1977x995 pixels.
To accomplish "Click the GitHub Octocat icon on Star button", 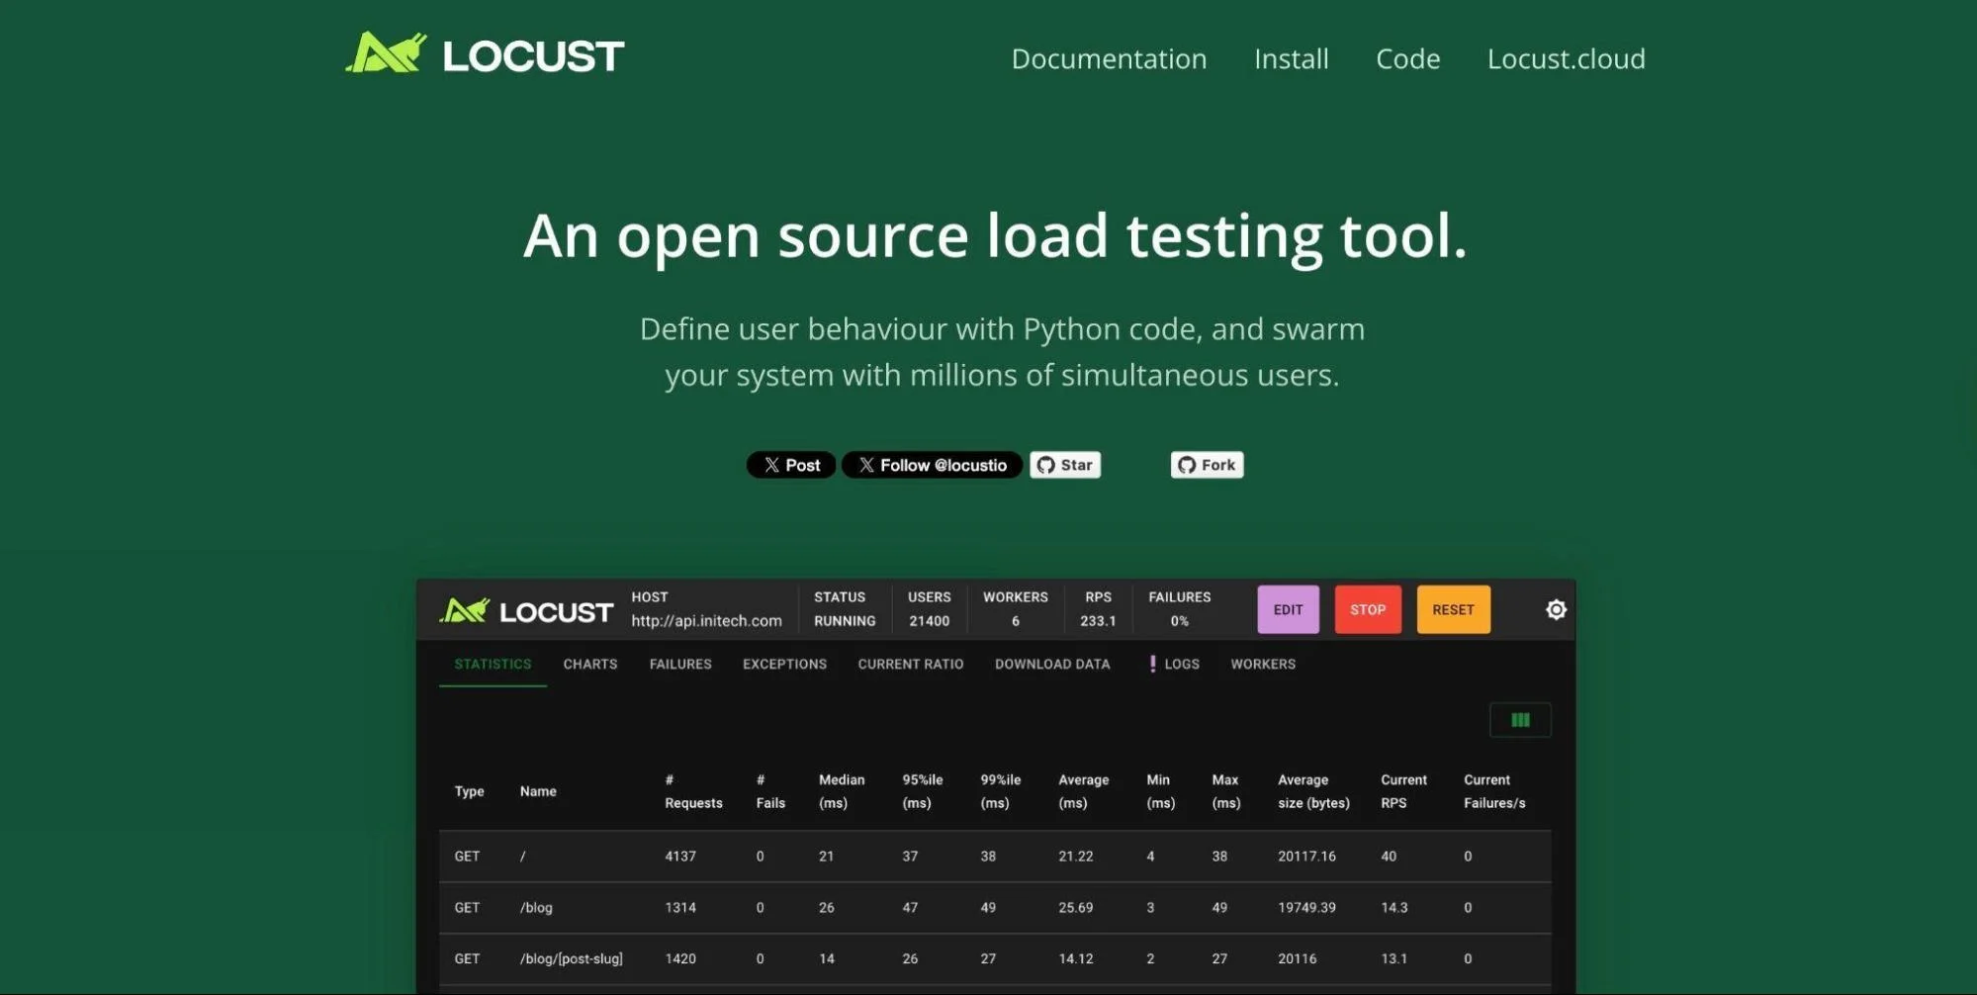I will click(x=1046, y=464).
